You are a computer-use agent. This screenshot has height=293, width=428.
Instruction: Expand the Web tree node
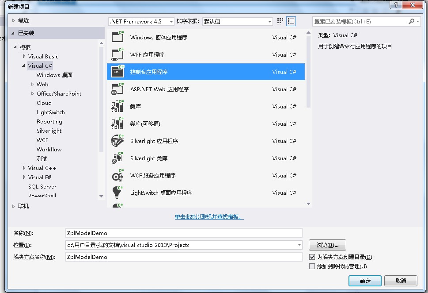tap(33, 84)
